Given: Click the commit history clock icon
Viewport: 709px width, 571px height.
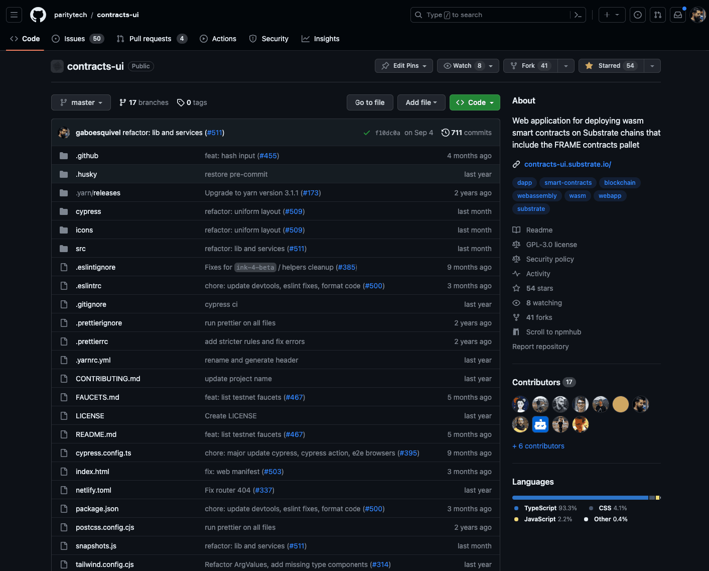Looking at the screenshot, I should pos(445,133).
